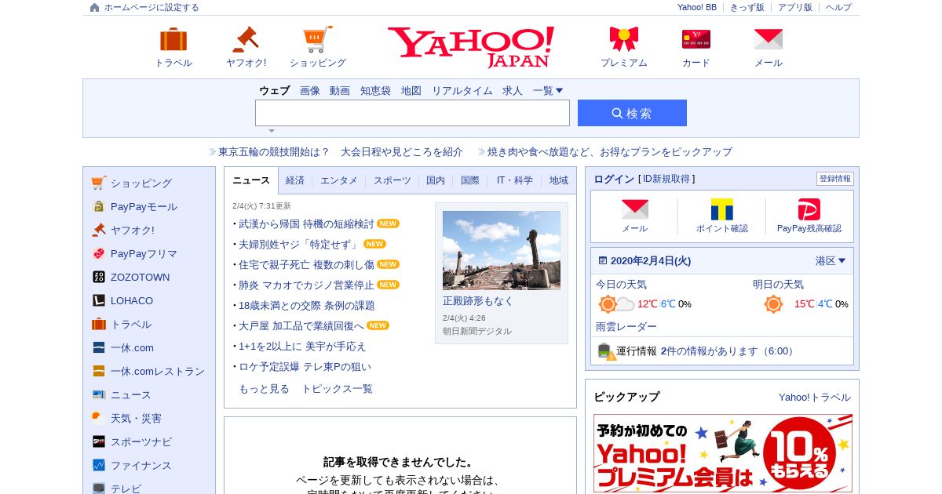
Task: Select the IT・科学 news tab
Action: (515, 180)
